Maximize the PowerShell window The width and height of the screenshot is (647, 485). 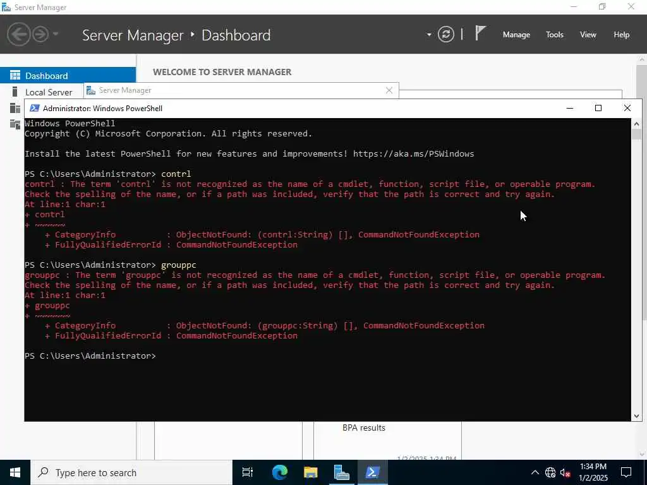pos(598,108)
